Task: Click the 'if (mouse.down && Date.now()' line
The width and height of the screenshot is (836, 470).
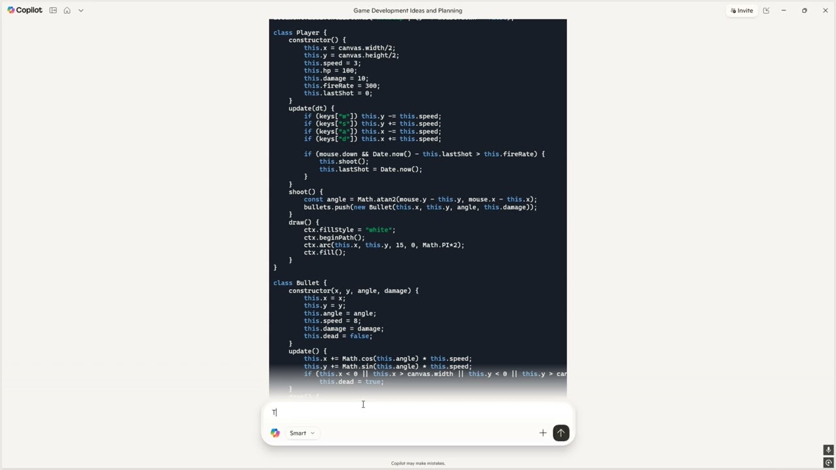Action: coord(425,154)
